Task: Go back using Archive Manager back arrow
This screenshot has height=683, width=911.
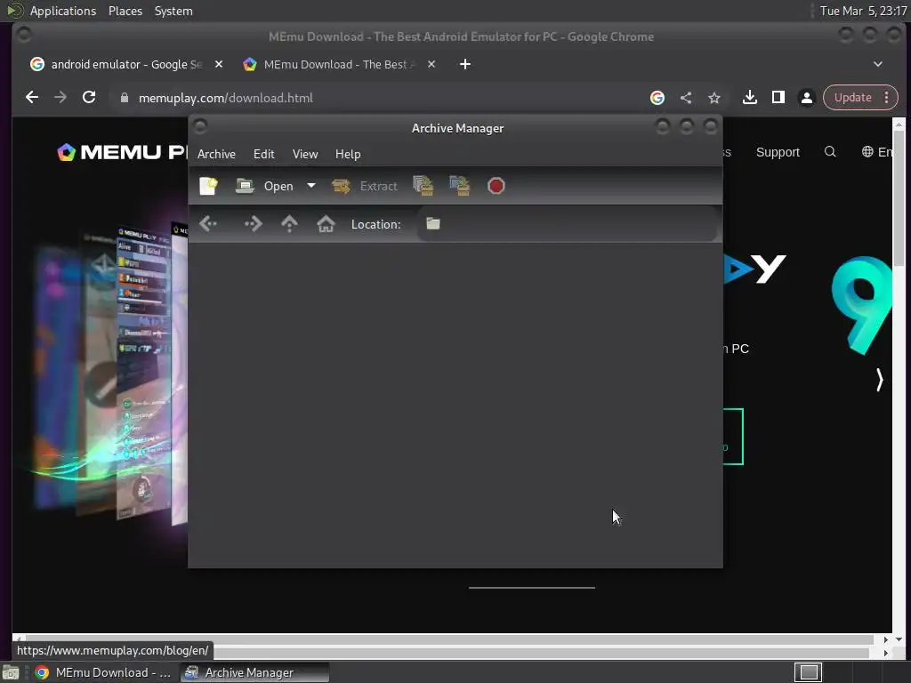Action: tap(208, 223)
